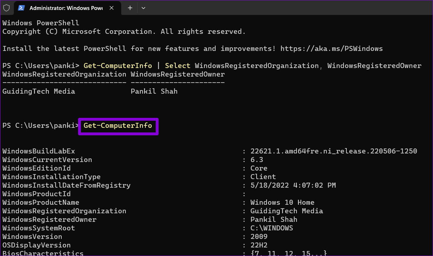Click the Select keyword in the first command
The width and height of the screenshot is (433, 256).
point(177,66)
